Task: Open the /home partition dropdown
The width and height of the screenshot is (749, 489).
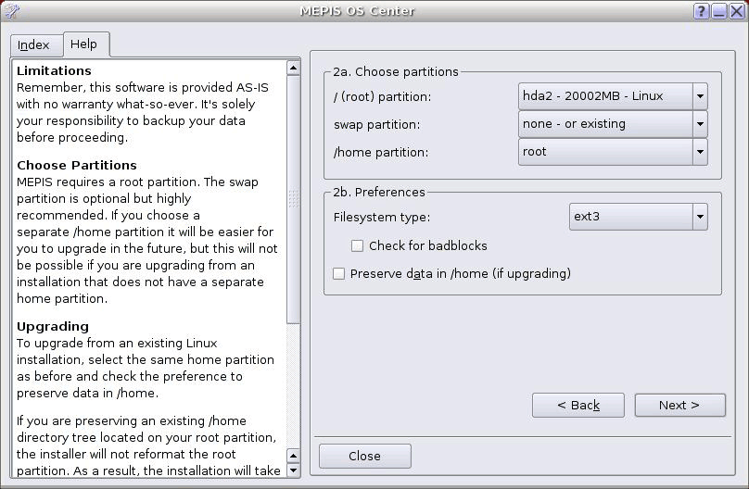Action: [613, 152]
